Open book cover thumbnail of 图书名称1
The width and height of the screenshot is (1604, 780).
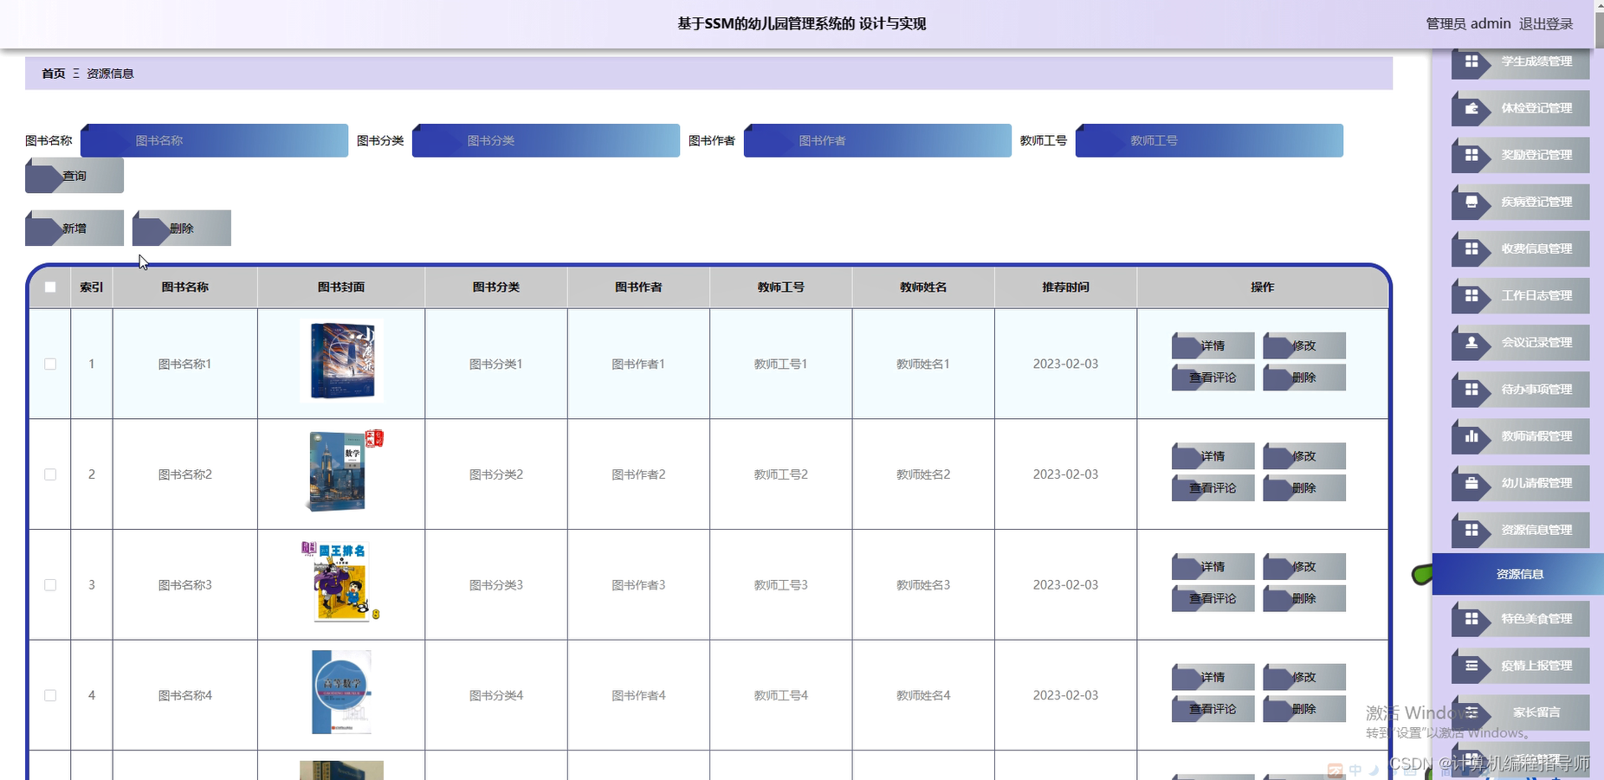[x=341, y=361]
